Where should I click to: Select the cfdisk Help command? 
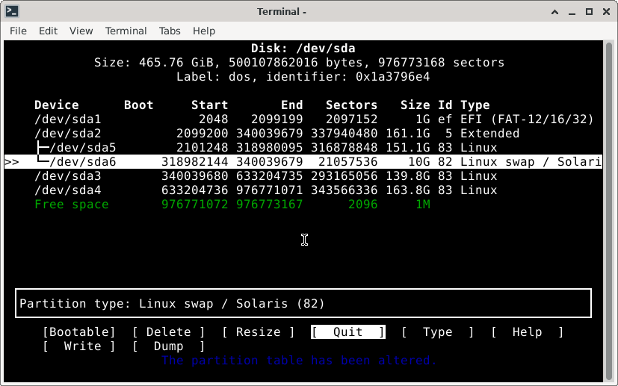click(527, 332)
